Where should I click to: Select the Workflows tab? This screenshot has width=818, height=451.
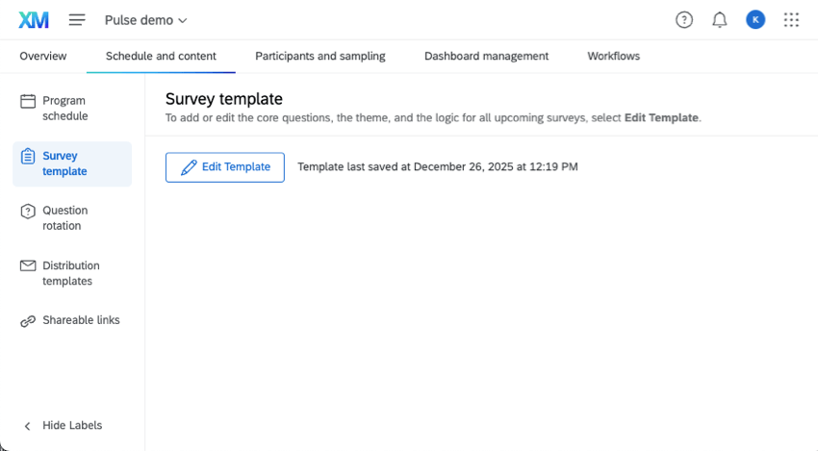point(614,56)
